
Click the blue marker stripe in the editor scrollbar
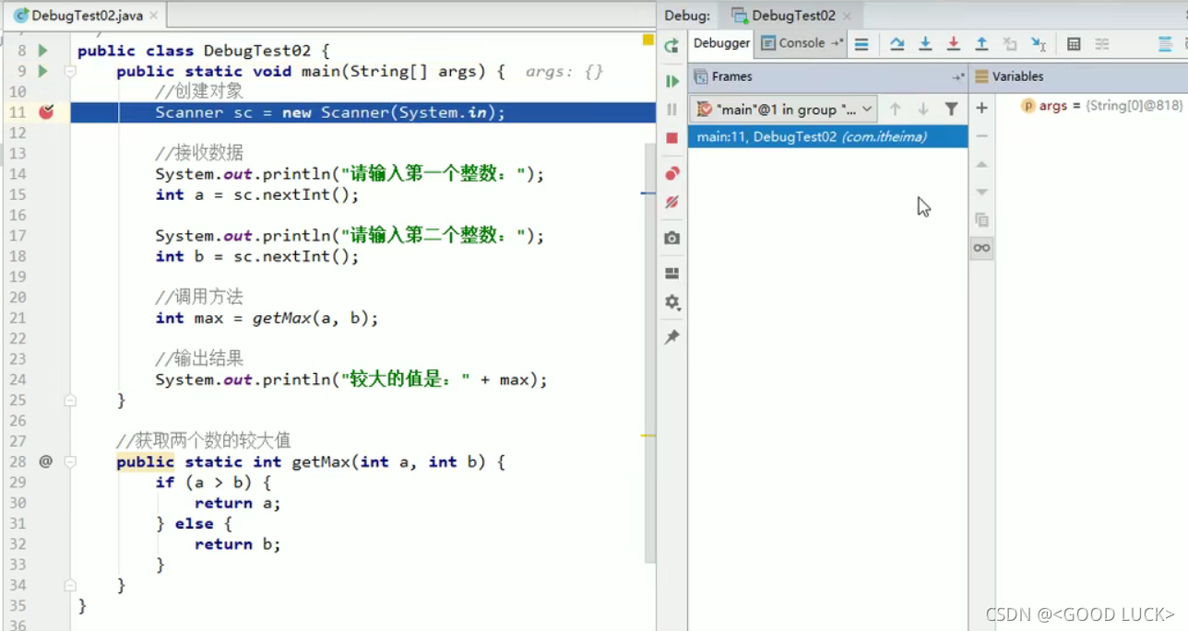click(648, 193)
